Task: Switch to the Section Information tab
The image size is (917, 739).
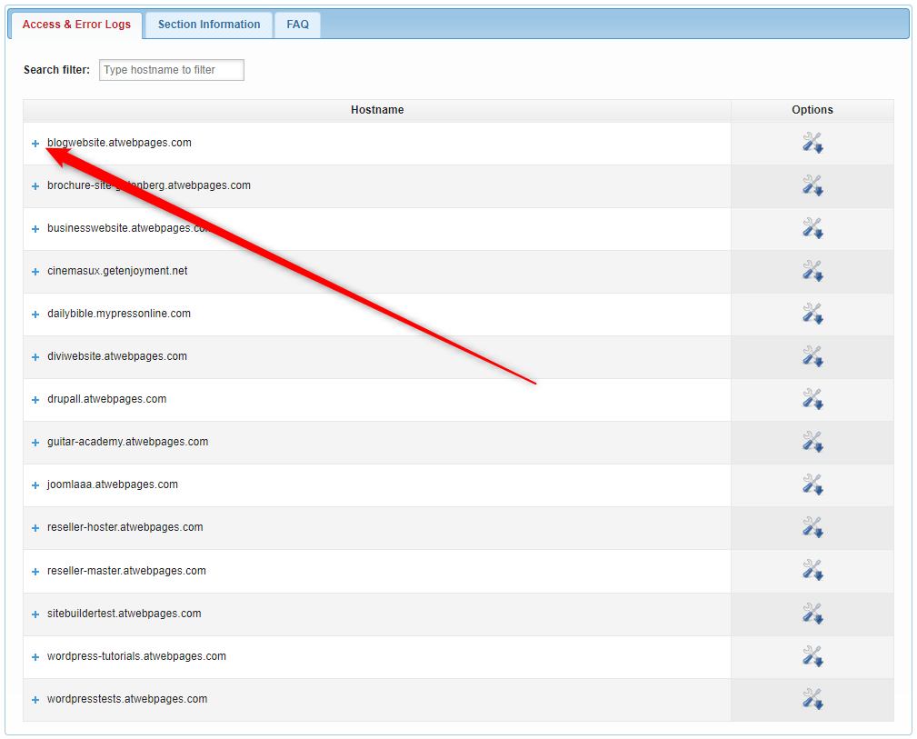Action: pyautogui.click(x=207, y=25)
